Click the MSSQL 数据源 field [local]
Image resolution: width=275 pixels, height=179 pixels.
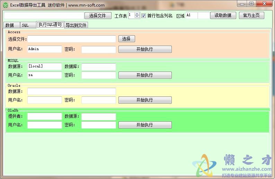click(45, 66)
